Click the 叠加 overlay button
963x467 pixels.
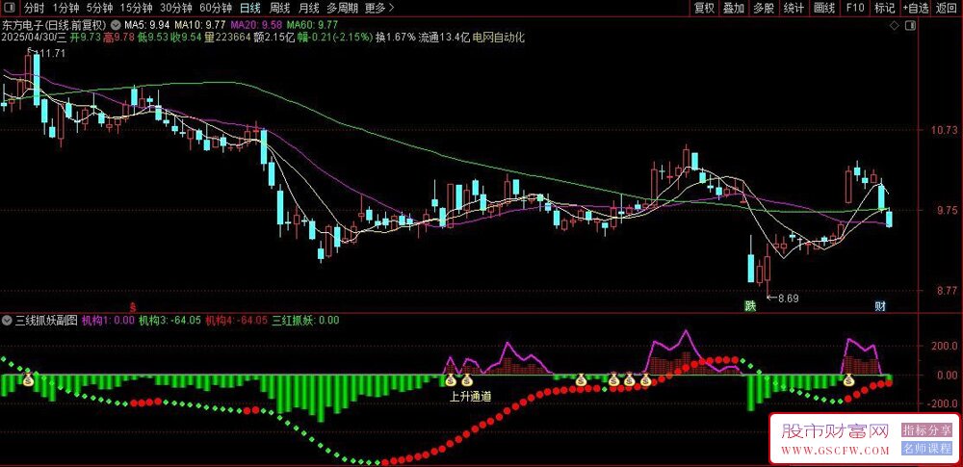(x=733, y=8)
